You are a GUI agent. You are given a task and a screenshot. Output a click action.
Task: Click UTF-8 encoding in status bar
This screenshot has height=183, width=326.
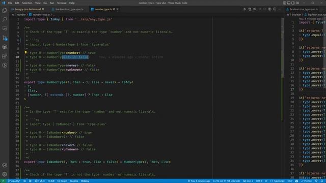tap(259, 181)
